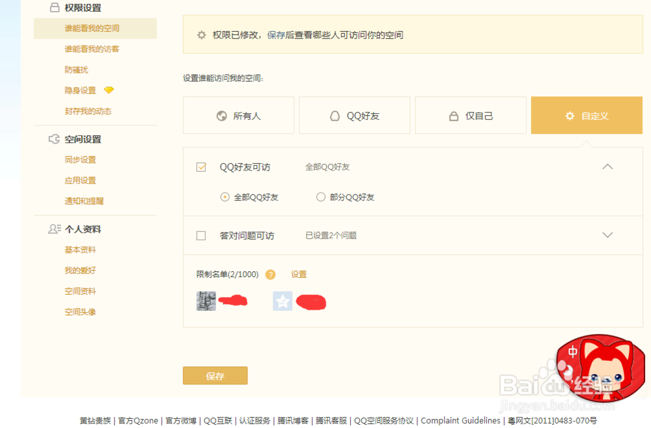Open help via question mark beside 限制名单
651x428 pixels.
tap(270, 274)
